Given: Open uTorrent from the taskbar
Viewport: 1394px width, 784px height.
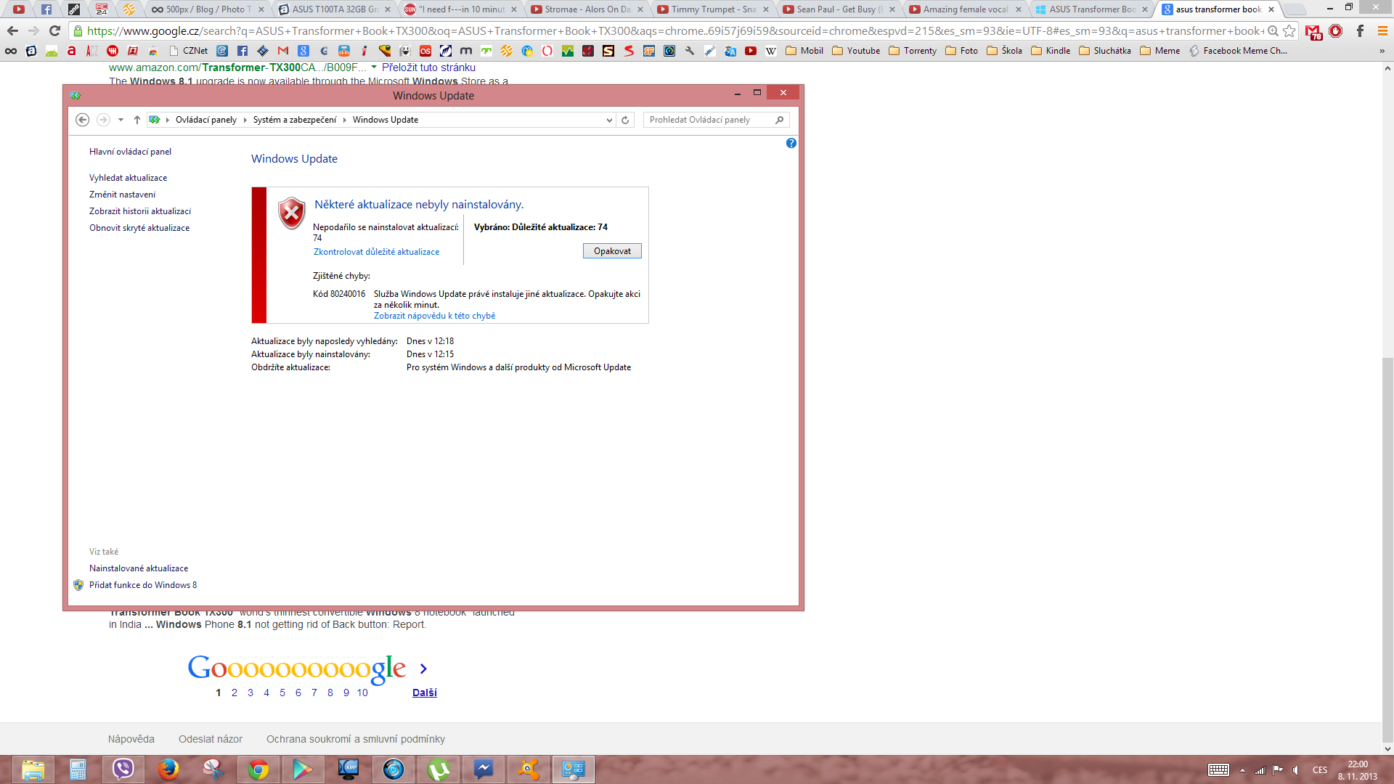Looking at the screenshot, I should coord(439,769).
